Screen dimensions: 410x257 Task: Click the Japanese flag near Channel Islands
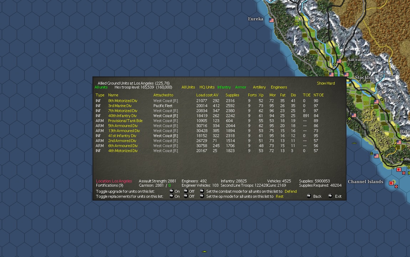pyautogui.click(x=391, y=183)
